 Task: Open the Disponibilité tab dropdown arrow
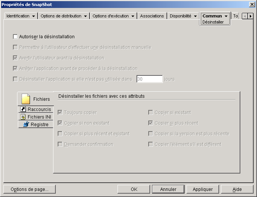pos(195,16)
